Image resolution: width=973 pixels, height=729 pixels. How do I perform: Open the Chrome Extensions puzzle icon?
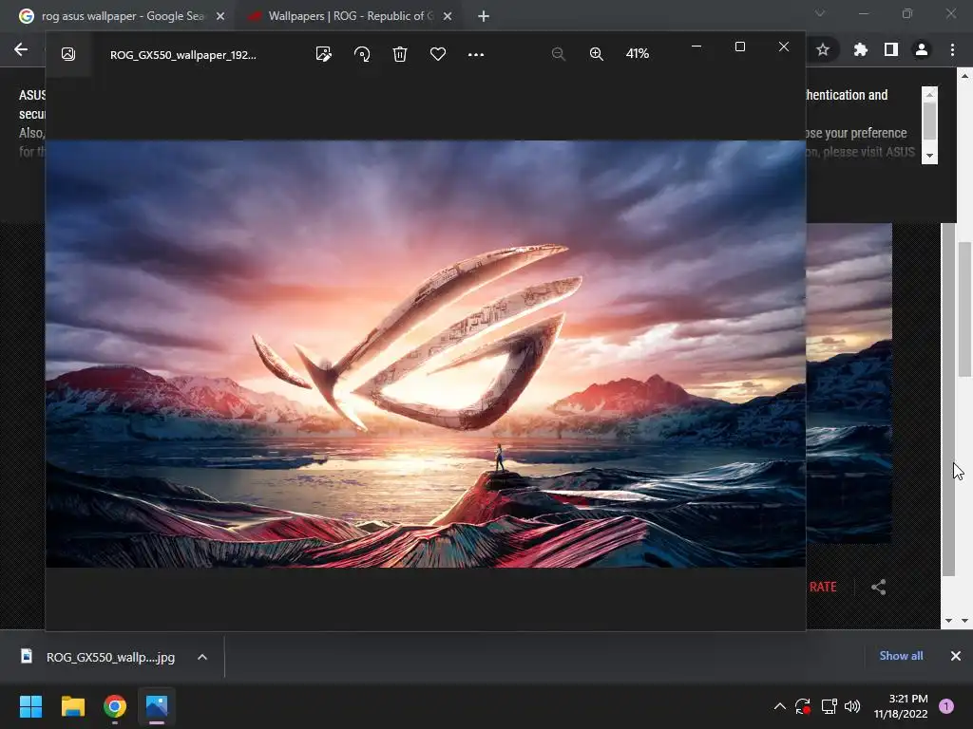tap(860, 49)
